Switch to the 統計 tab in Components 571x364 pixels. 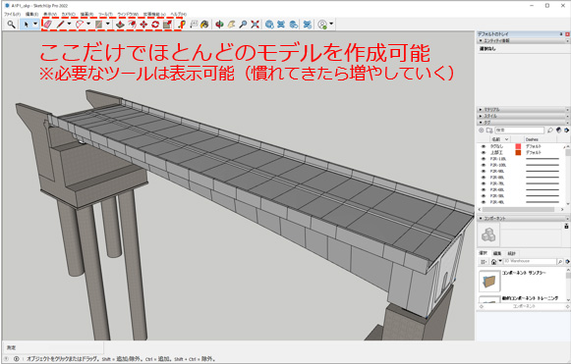click(x=512, y=253)
